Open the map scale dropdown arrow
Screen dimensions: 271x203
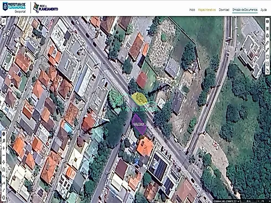point(269,201)
